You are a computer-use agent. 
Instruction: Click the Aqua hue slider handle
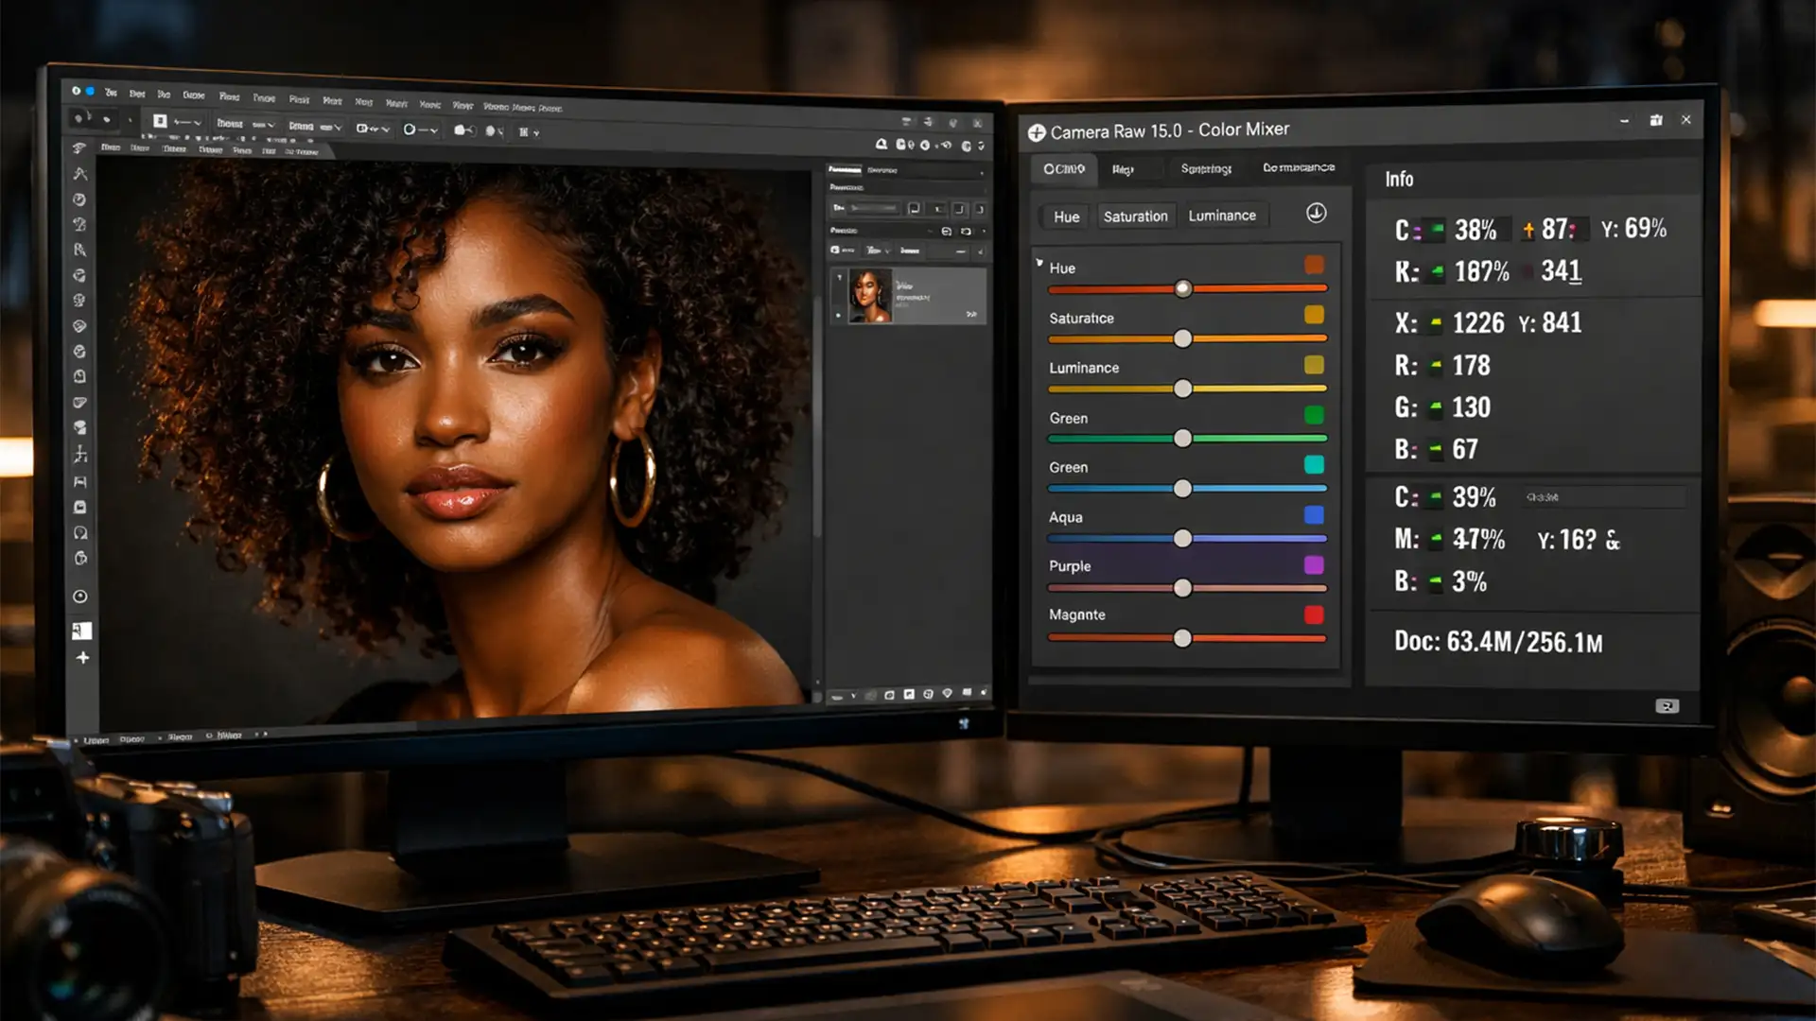pyautogui.click(x=1180, y=538)
